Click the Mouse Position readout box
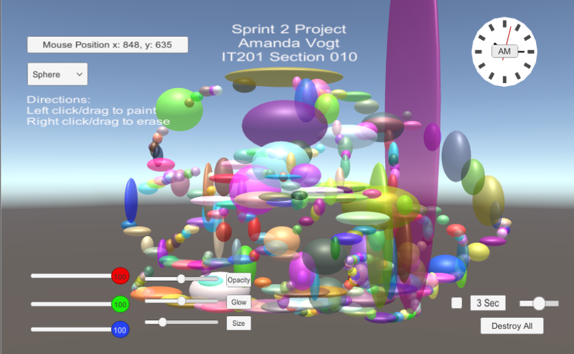Viewport: 574px width, 354px height. [x=108, y=45]
